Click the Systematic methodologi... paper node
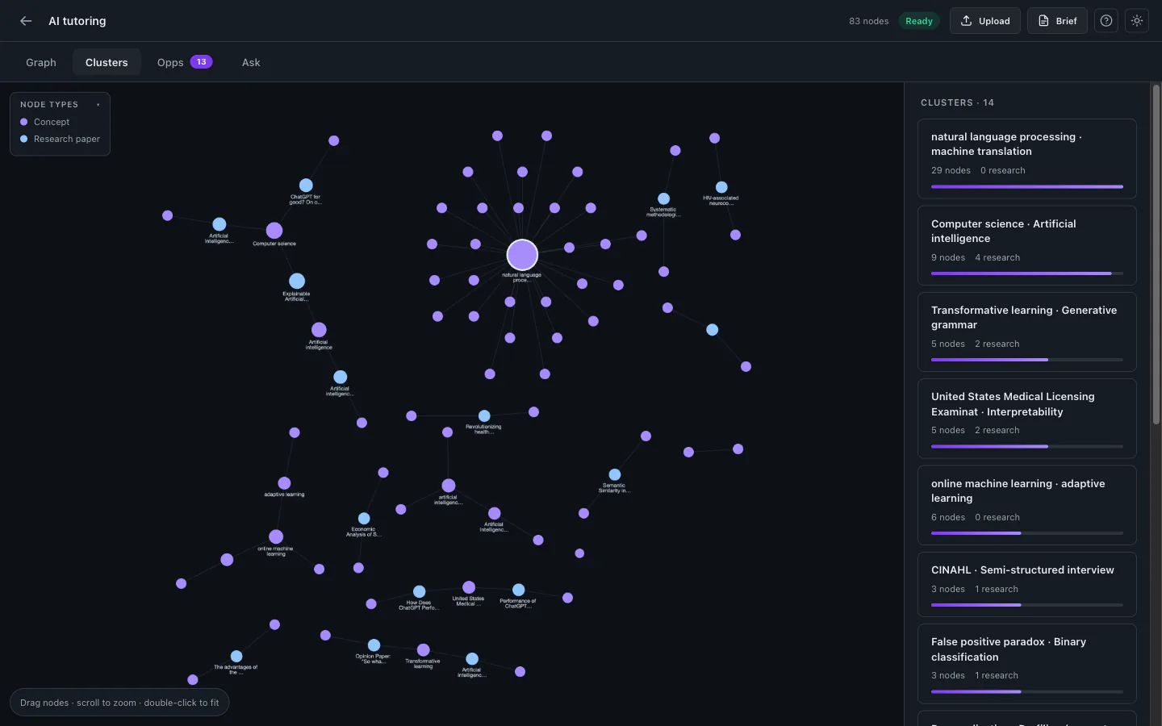 click(663, 198)
